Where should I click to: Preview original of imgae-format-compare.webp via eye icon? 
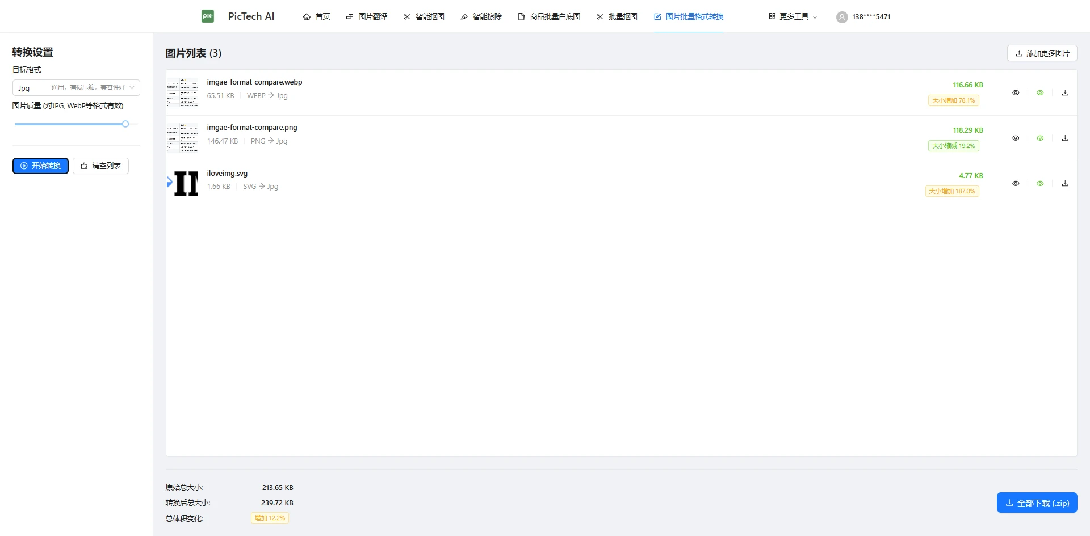tap(1016, 92)
